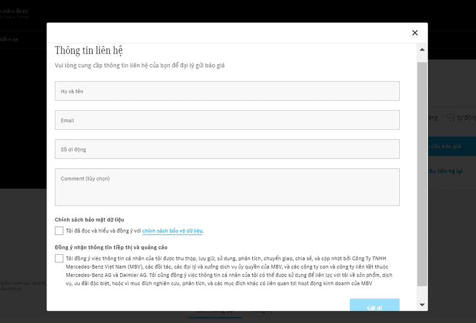
Task: Click the scrollbar down arrow
Action: [x=422, y=305]
